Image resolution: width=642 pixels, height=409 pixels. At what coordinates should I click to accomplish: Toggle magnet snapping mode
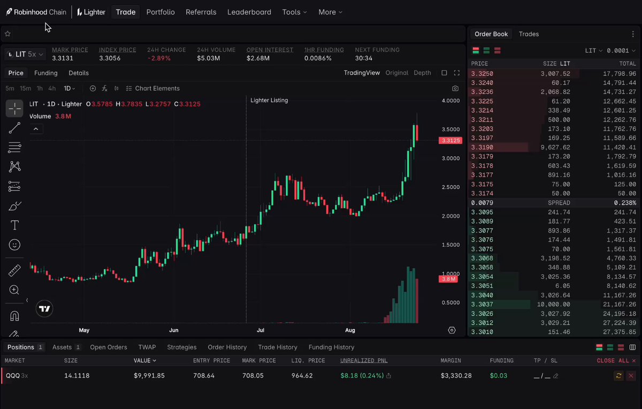click(x=14, y=316)
